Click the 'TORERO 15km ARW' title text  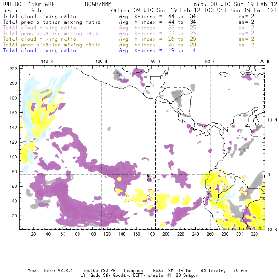[28, 4]
